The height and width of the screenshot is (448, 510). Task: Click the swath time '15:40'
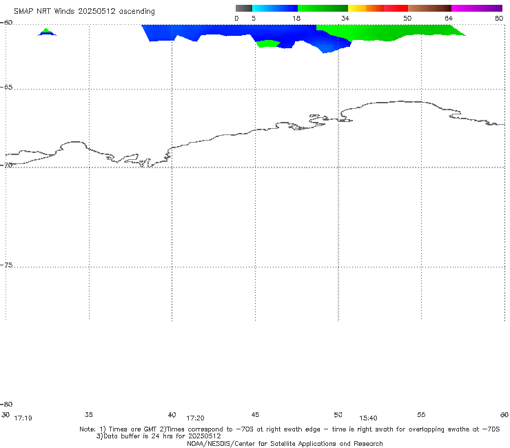pos(368,418)
